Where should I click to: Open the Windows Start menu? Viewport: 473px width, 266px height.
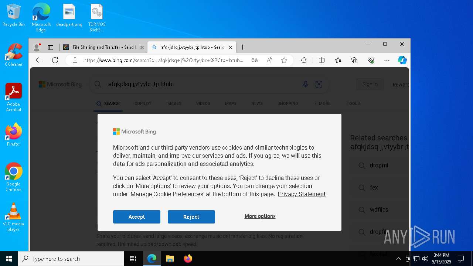pyautogui.click(x=9, y=259)
